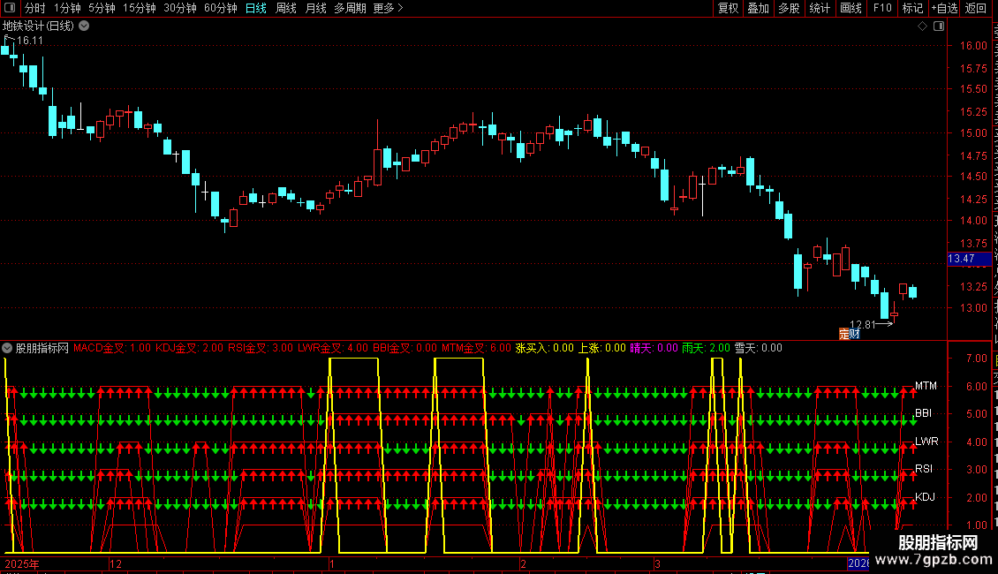Switch to 周线 weekly chart tab

coord(286,8)
